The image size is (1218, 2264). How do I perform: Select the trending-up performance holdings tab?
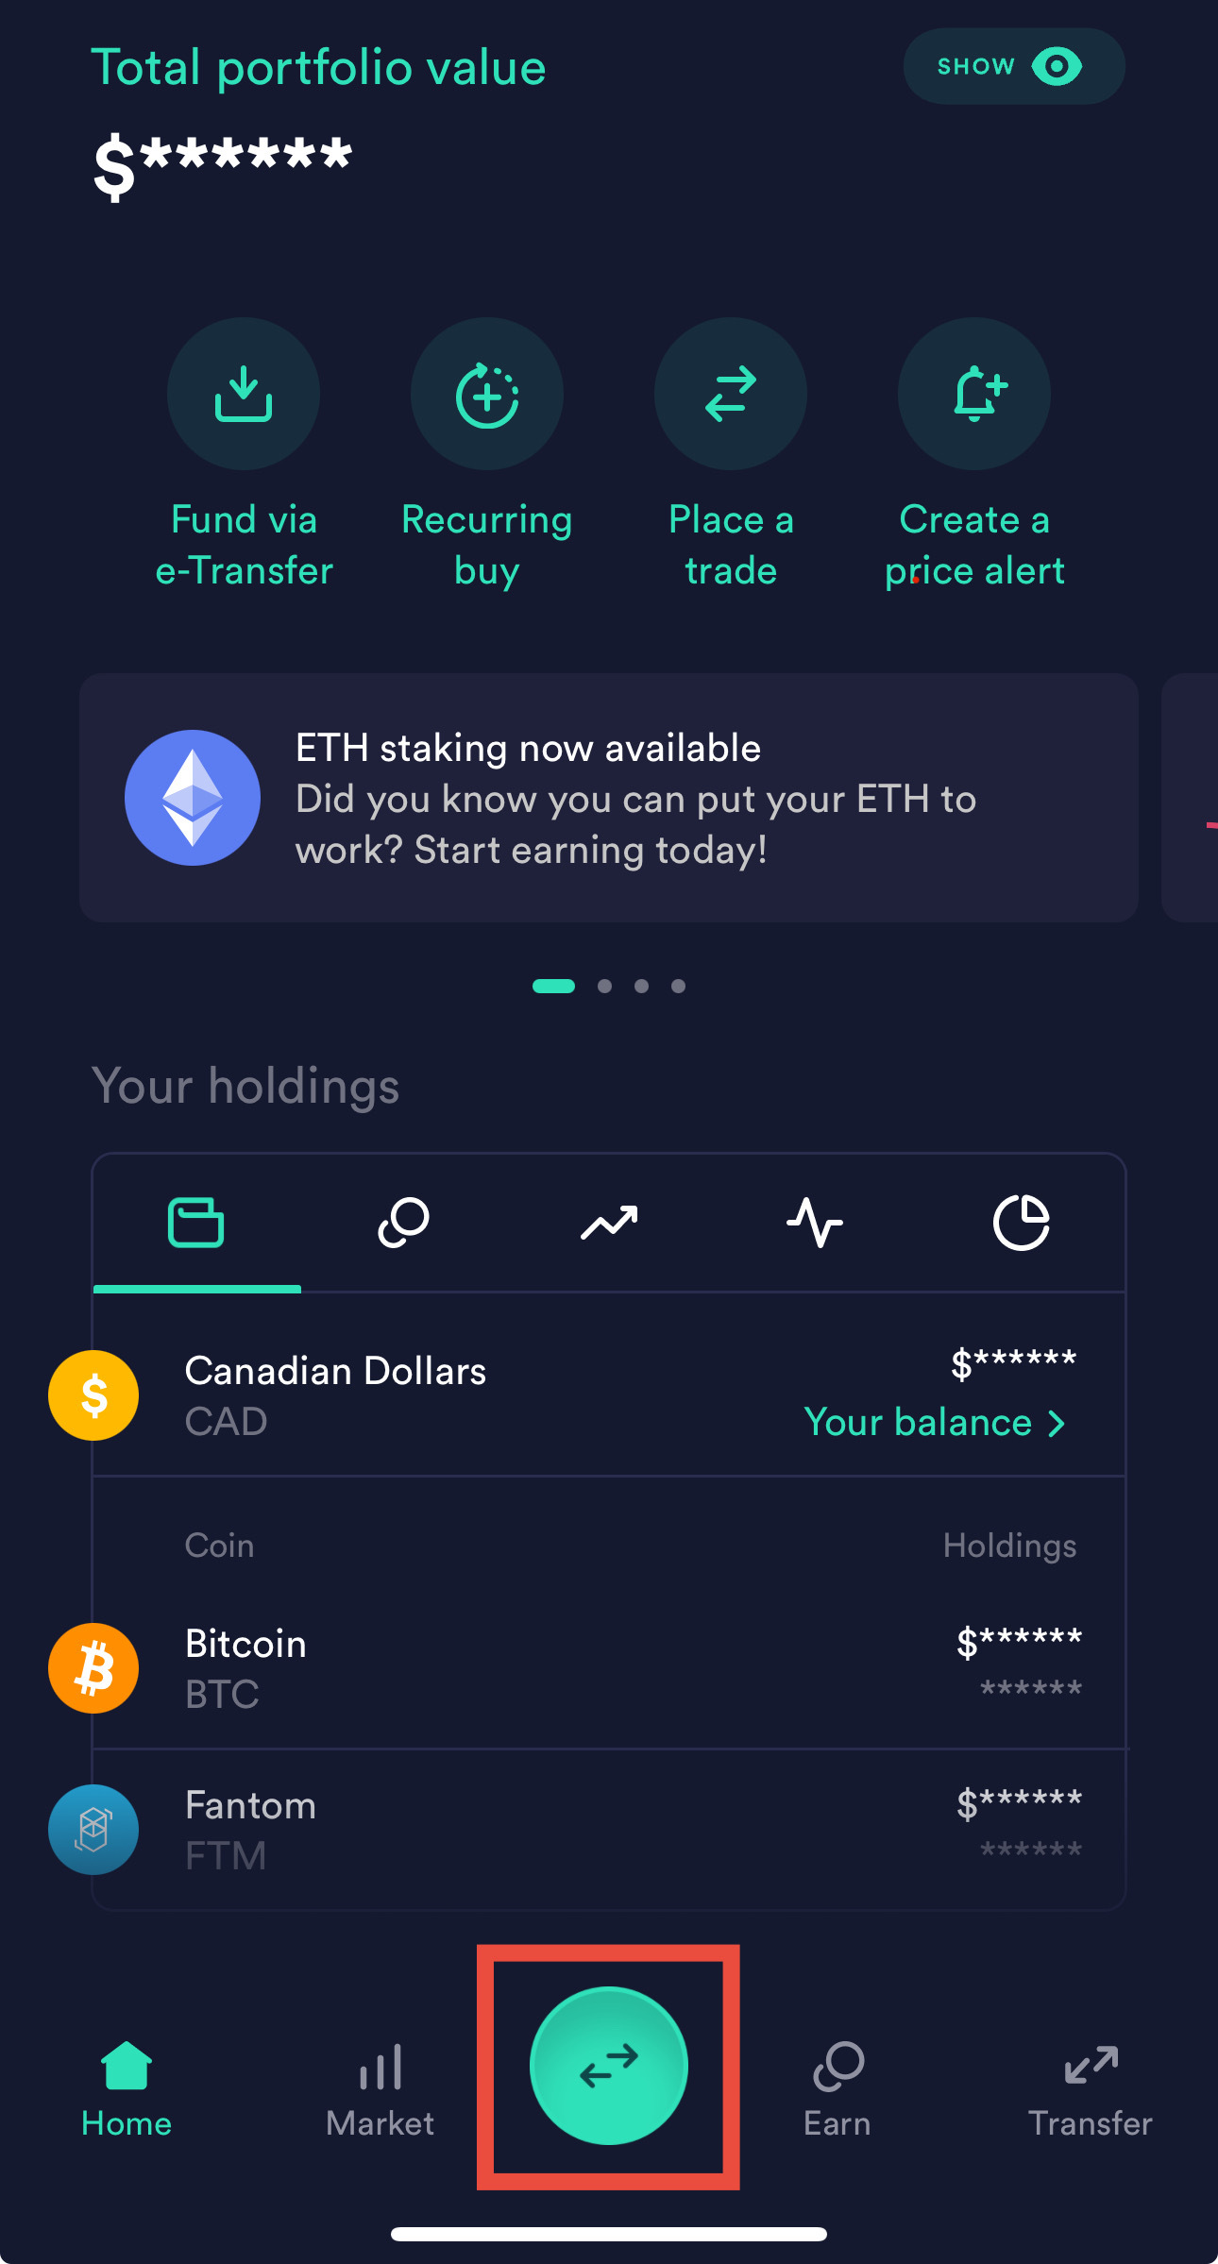pos(609,1224)
